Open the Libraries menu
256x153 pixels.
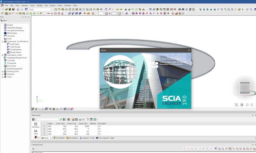(25, 5)
